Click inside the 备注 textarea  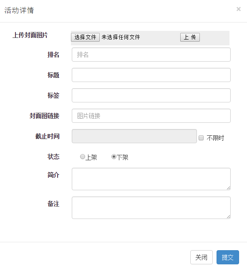(151, 208)
